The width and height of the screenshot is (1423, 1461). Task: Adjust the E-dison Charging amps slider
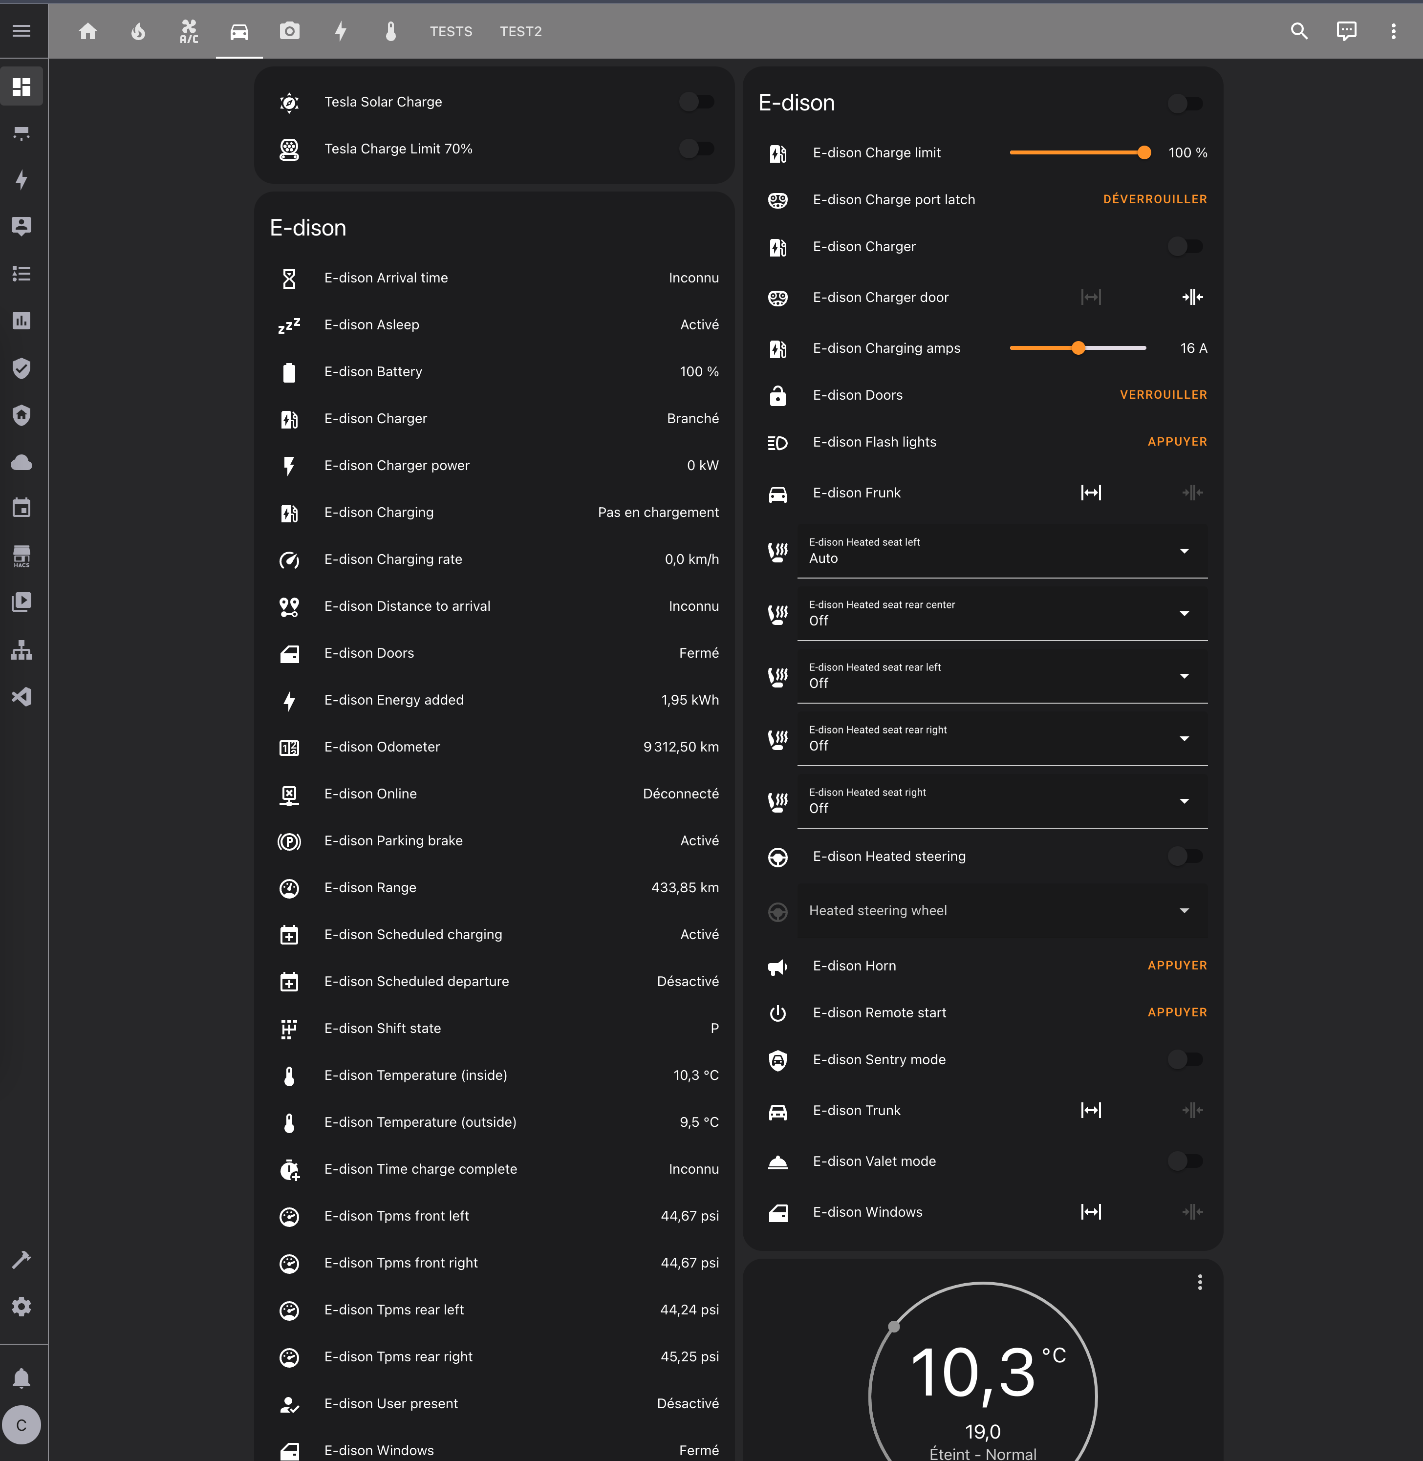pos(1078,348)
